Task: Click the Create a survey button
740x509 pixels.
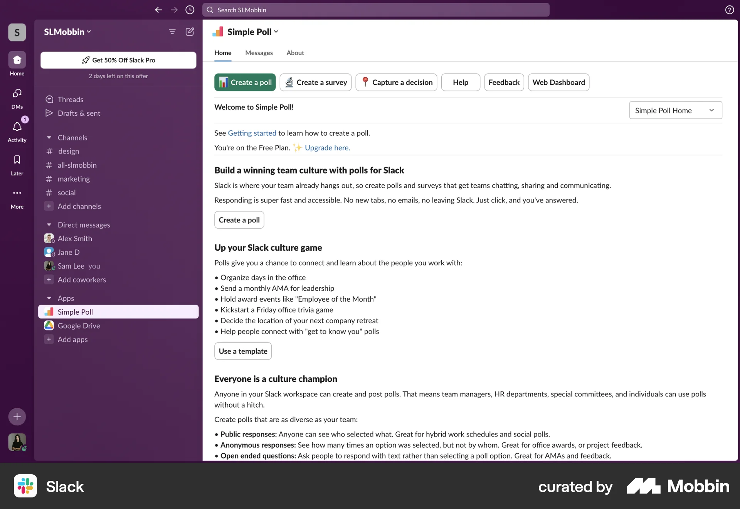Action: point(316,82)
